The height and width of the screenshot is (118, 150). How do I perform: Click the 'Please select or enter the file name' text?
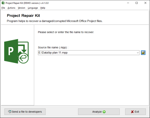point(66,32)
